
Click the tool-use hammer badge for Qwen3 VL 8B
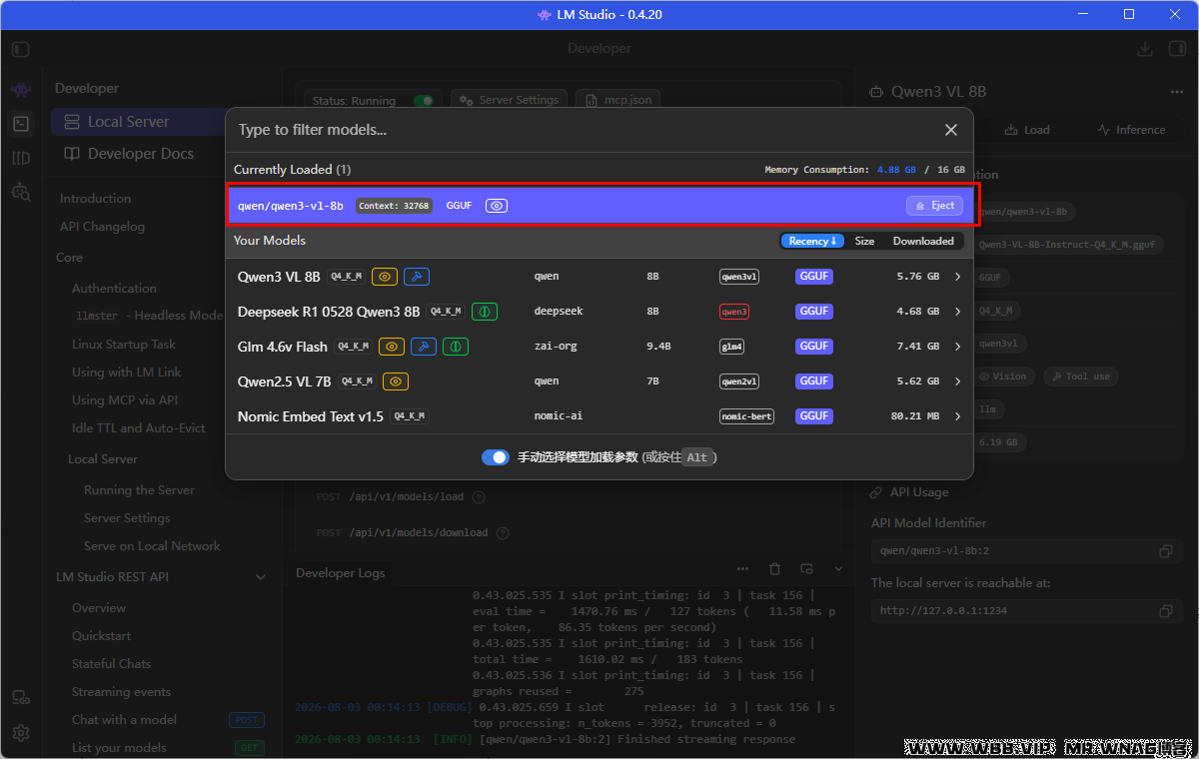(417, 277)
